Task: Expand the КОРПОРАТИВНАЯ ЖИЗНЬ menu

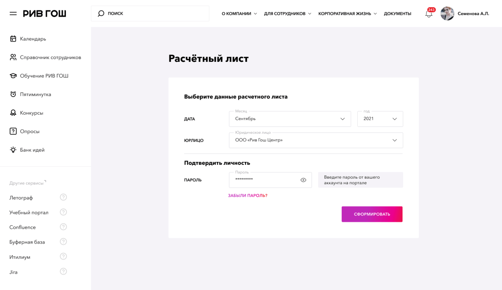Action: coord(347,14)
